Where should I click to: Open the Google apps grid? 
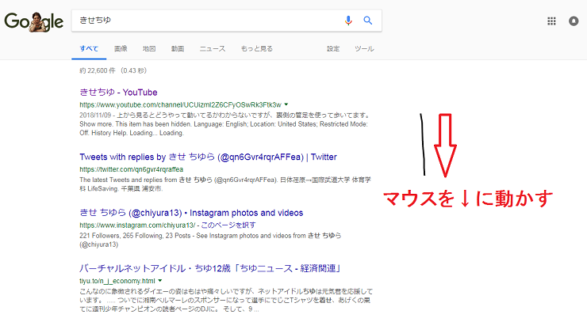click(x=551, y=21)
